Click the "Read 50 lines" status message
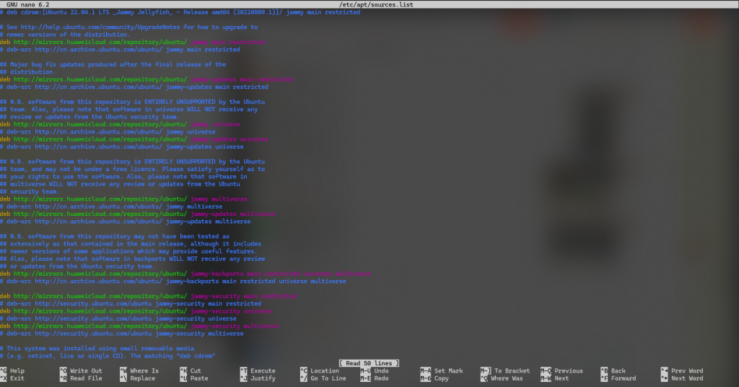This screenshot has width=739, height=387. coord(369,363)
